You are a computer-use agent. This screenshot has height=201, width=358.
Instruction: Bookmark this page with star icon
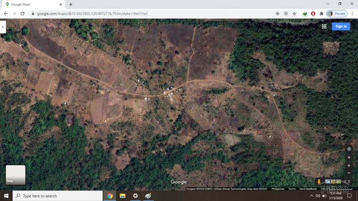(x=294, y=14)
